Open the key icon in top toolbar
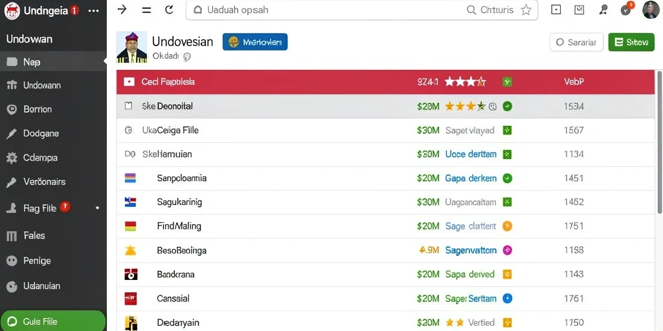Viewport: 663px width, 331px height. pos(603,10)
